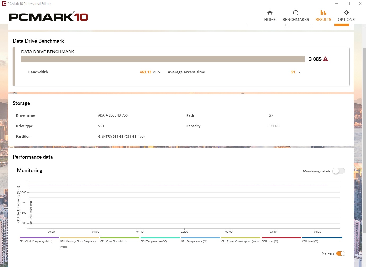366x267 pixels.
Task: Click the Data Drive Benchmark chart marker
Action: [x=31, y=213]
